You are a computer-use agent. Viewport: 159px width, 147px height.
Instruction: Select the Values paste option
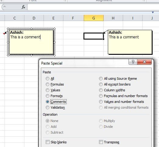click(x=53, y=90)
